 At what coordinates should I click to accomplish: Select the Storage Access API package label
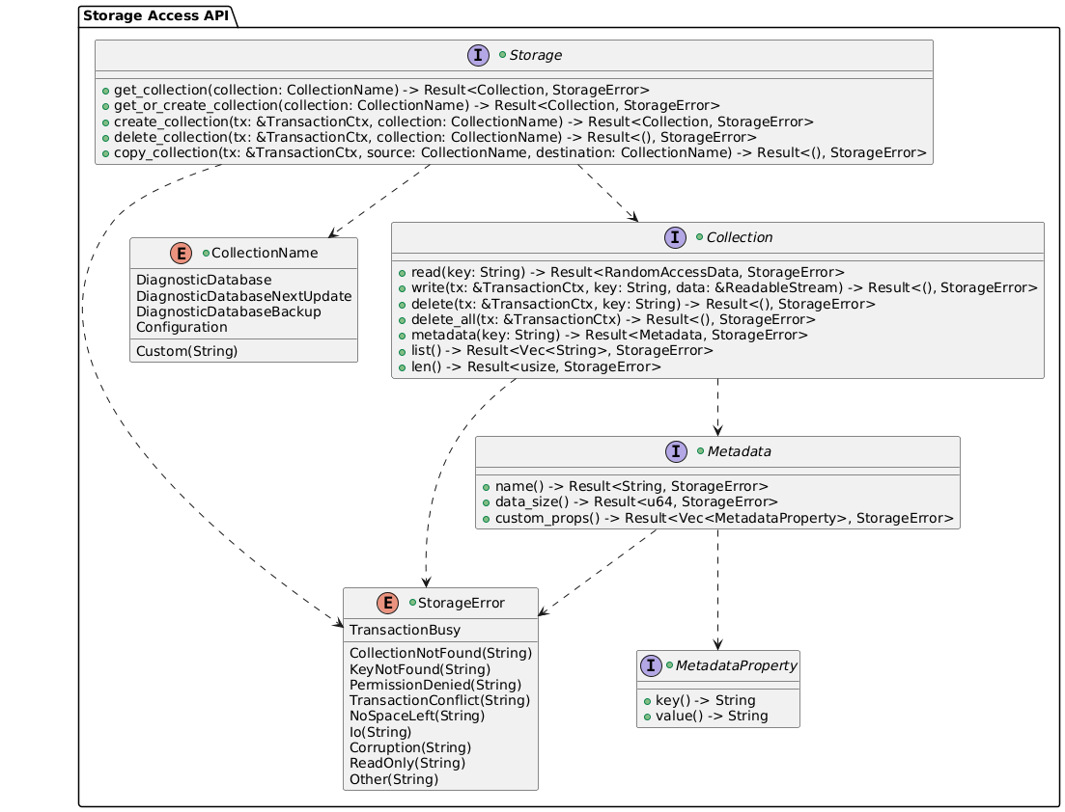click(x=156, y=15)
